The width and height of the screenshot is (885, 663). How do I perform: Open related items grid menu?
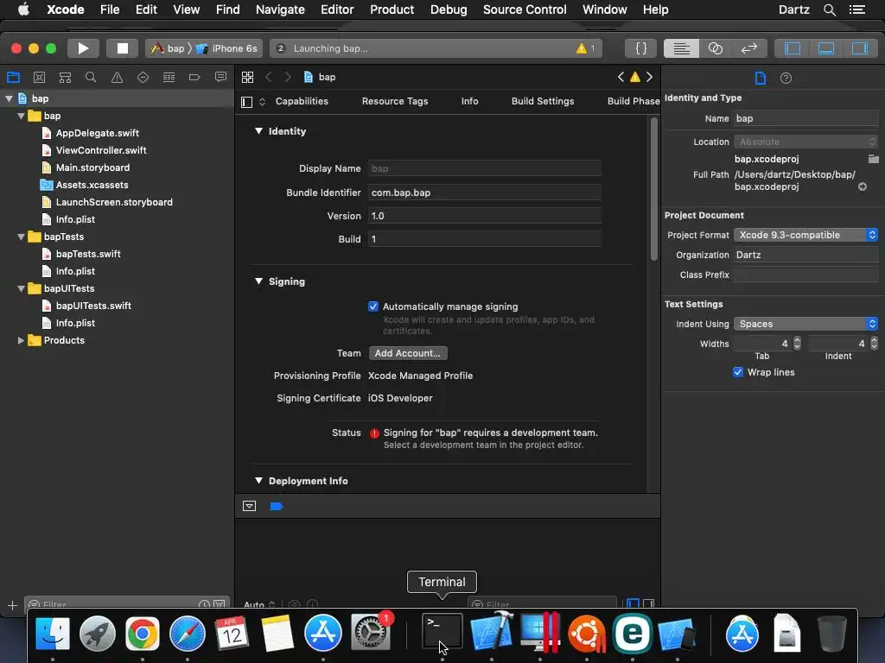(247, 77)
